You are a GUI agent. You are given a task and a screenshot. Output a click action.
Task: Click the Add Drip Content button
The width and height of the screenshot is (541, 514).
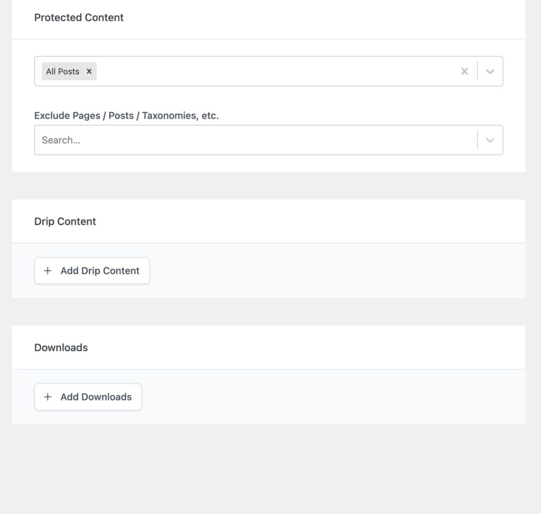pos(92,271)
